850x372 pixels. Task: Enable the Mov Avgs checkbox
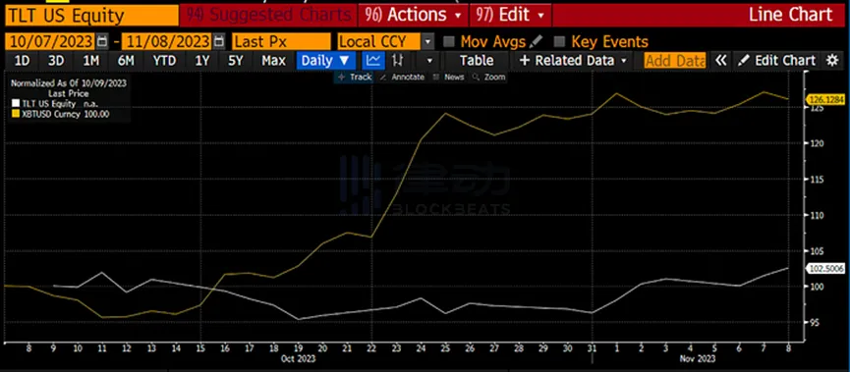pyautogui.click(x=449, y=41)
